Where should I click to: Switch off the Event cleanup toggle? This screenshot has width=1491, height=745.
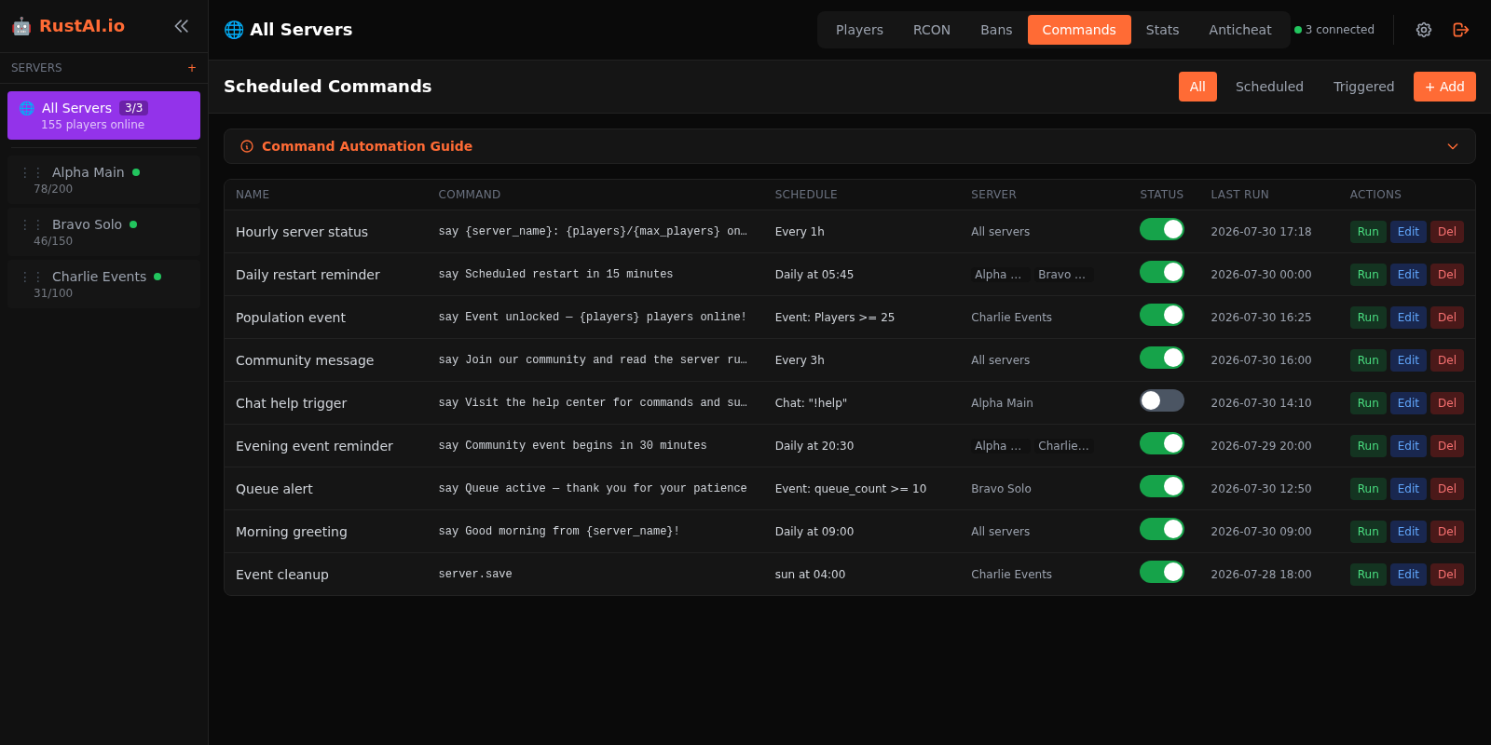coord(1162,572)
